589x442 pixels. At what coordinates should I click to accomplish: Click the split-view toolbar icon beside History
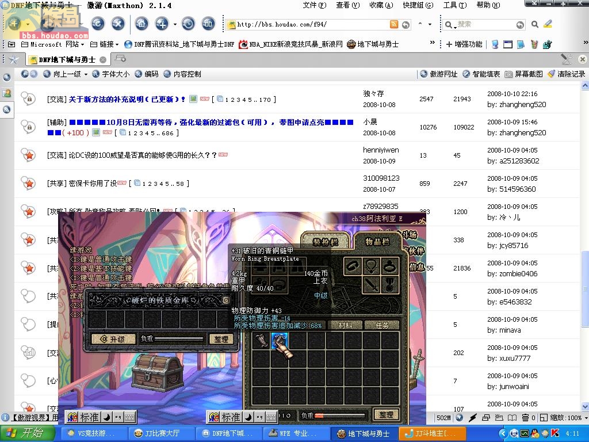tap(208, 24)
